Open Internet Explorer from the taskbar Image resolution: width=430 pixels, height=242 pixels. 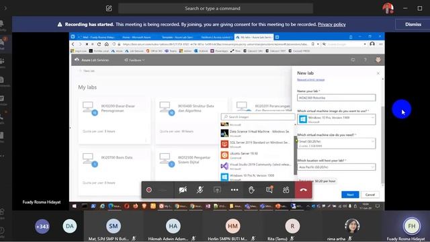[x=102, y=206]
